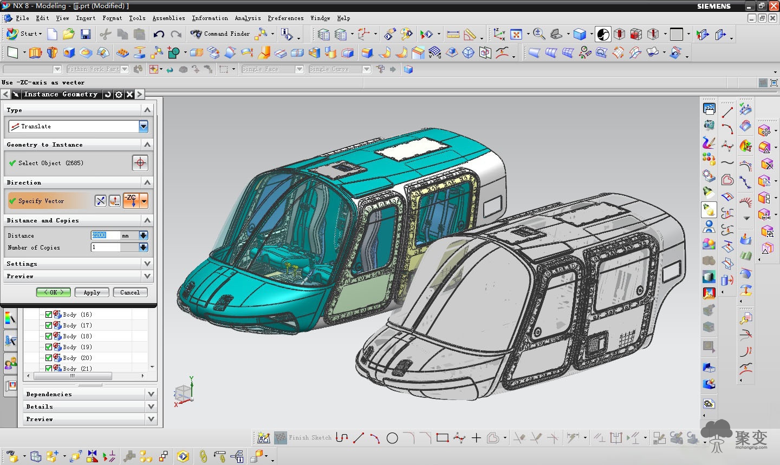
Task: Click the Vector Dialog icon
Action: [x=115, y=201]
